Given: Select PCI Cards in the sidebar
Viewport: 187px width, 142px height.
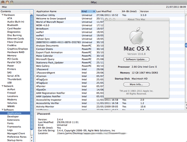Looking at the screenshot, I should [13, 59].
